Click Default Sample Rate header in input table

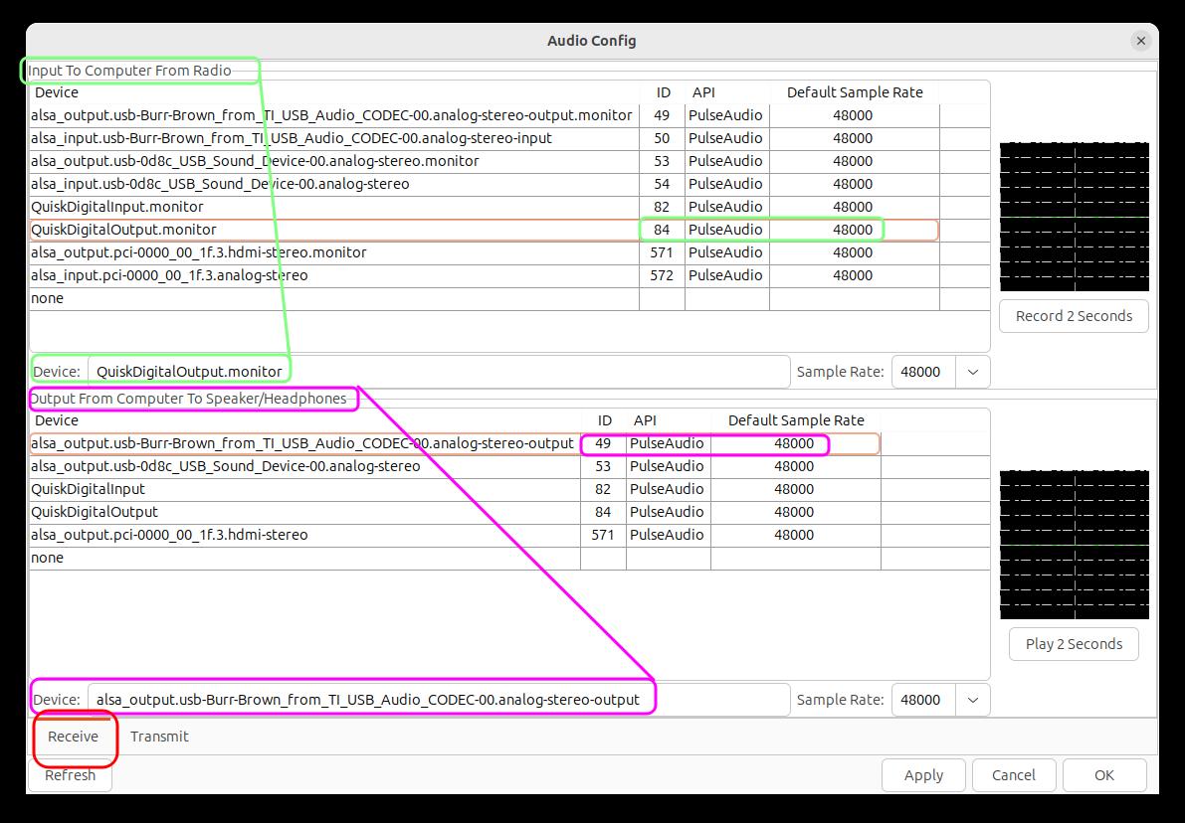855,92
